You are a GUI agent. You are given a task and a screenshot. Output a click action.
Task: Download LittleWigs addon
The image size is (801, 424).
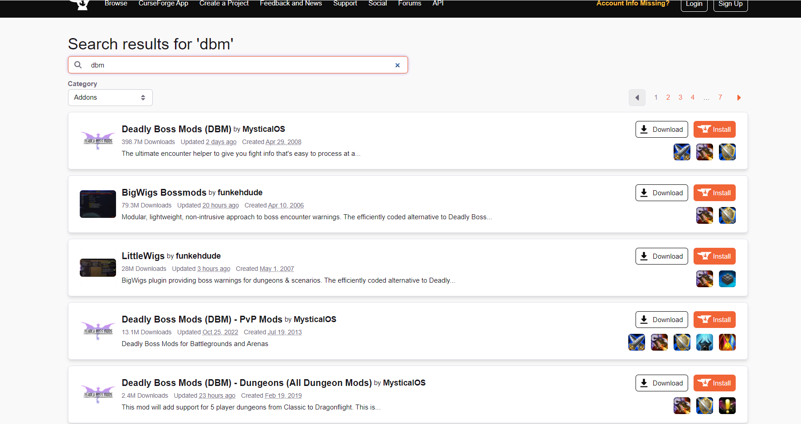point(662,256)
